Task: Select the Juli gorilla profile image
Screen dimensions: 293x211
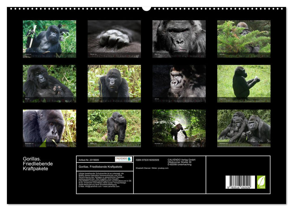Action: coord(179,83)
